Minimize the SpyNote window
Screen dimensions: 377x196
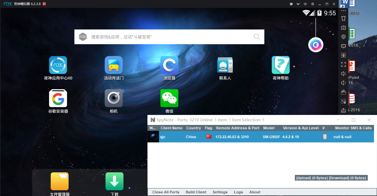[338, 120]
